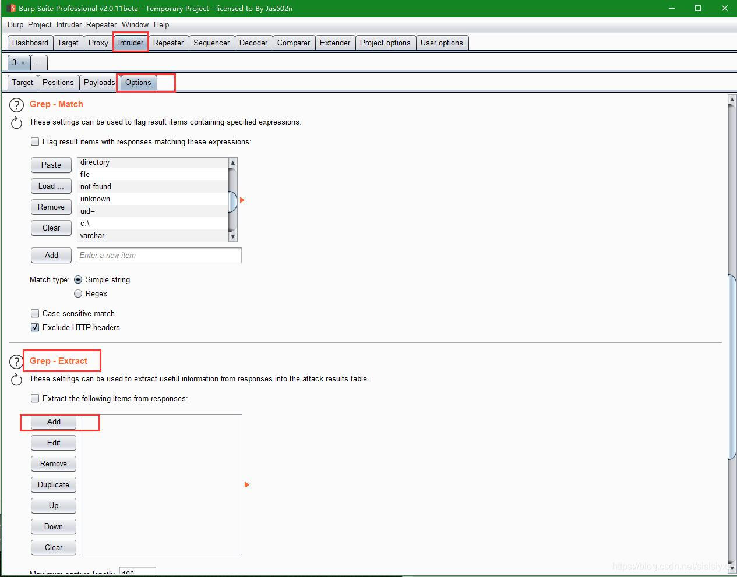
Task: Select 'directory' in match list
Action: (x=153, y=162)
